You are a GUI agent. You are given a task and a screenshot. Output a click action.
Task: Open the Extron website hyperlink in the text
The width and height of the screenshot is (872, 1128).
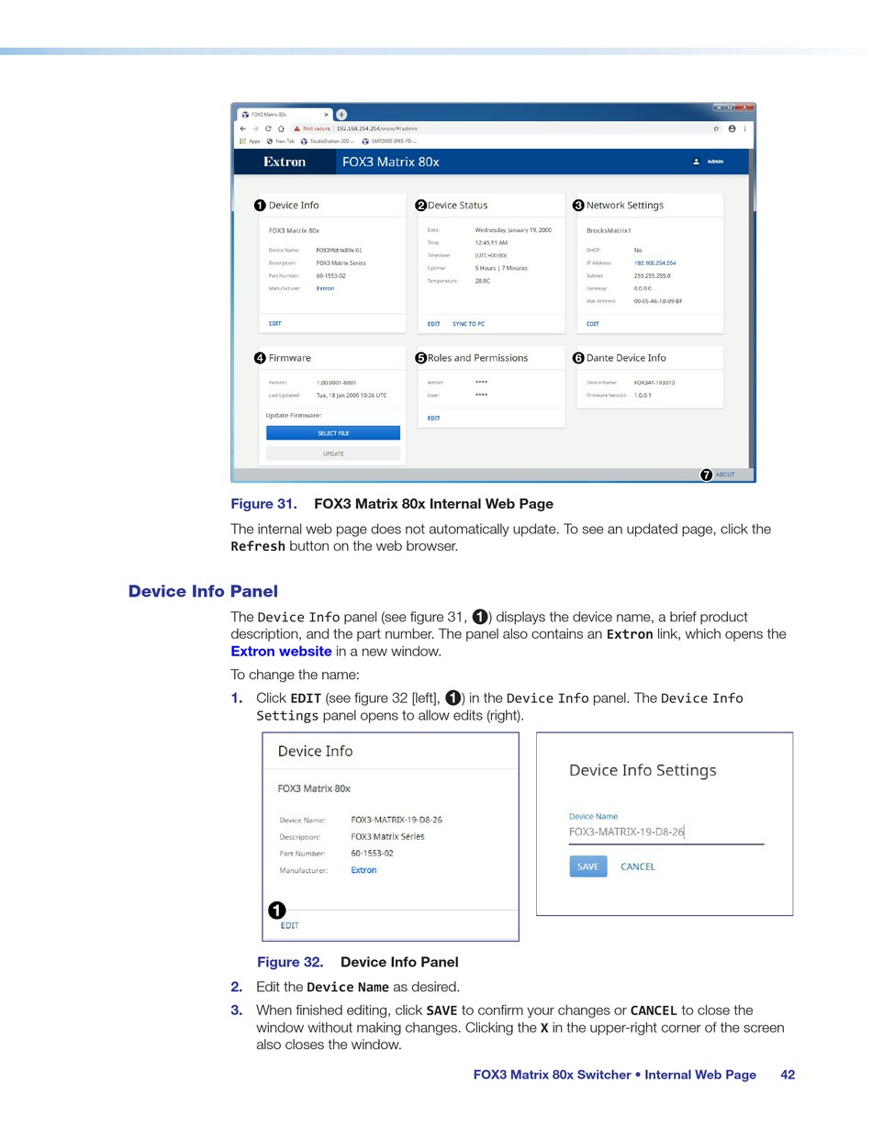click(281, 652)
